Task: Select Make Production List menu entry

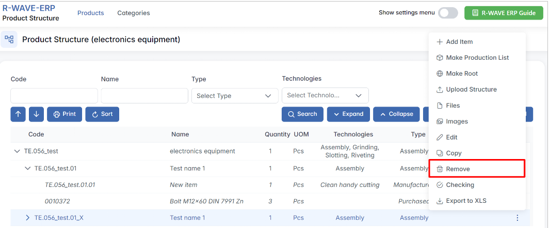Action: (477, 58)
